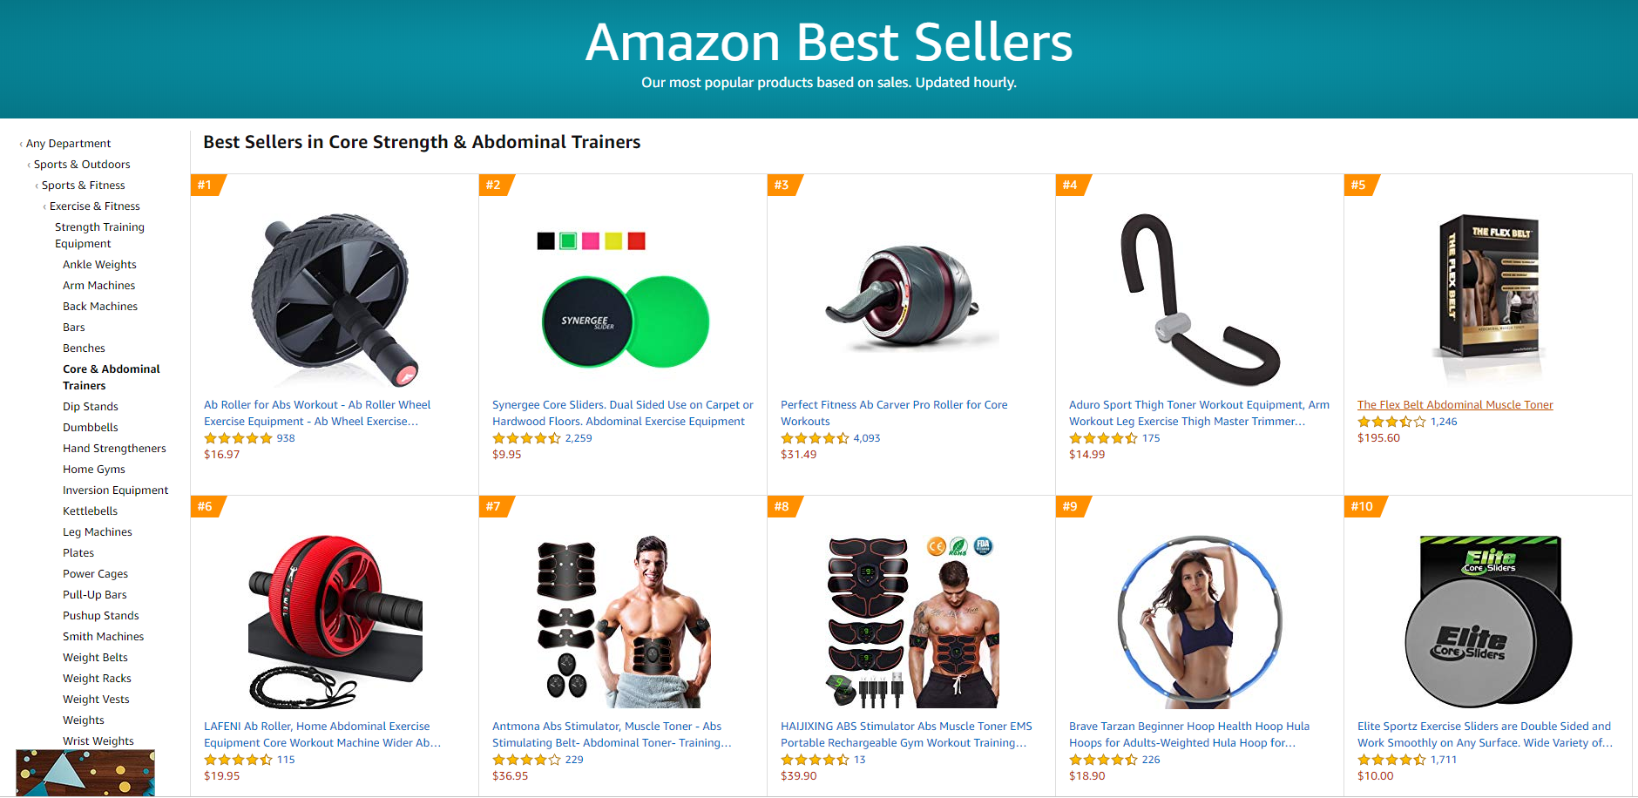
Task: Click the green color swatch on Synergee sliders
Action: coord(568,241)
